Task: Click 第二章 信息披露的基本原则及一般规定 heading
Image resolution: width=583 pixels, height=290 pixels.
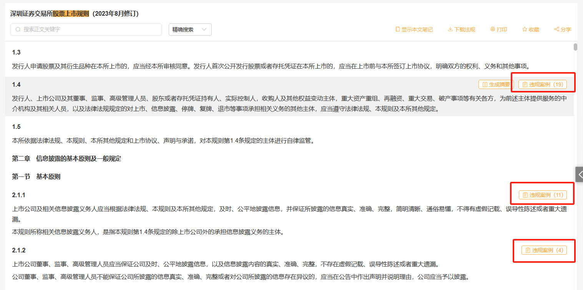Action: (66, 158)
